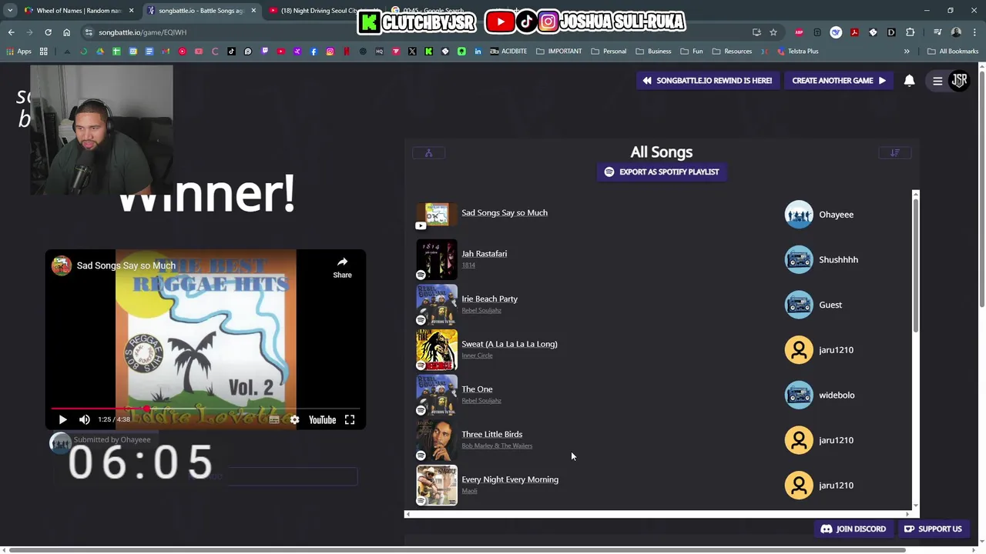Click Irie Beach Party song title

pyautogui.click(x=489, y=299)
